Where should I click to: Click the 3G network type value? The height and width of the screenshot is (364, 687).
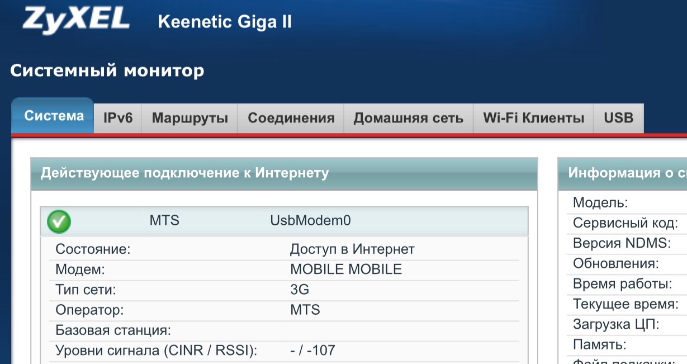point(300,290)
